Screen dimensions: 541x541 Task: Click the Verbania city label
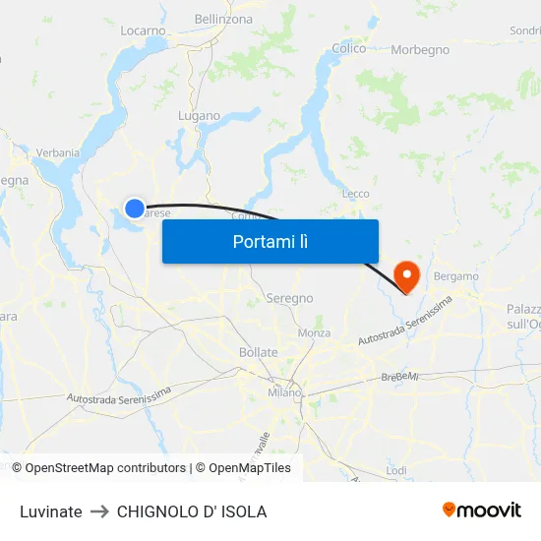tap(58, 152)
